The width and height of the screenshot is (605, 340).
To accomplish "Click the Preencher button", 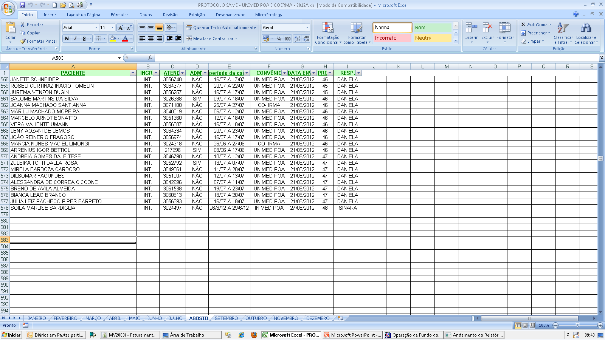I will click(x=535, y=33).
